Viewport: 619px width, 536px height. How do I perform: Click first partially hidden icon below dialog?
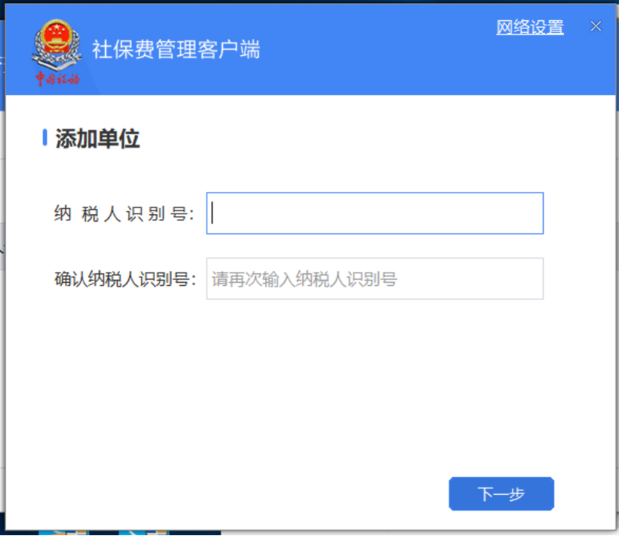pos(64,532)
